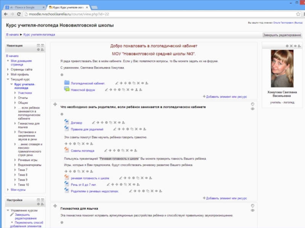Click pencil icon for речевая готовность к школе
This screenshot has height=228, width=305.
[120, 178]
